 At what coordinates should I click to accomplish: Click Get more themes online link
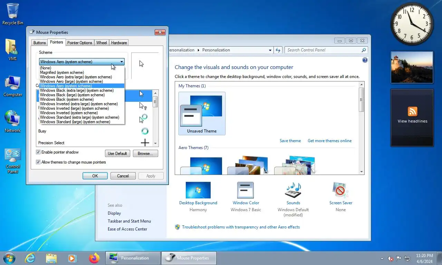(x=329, y=141)
